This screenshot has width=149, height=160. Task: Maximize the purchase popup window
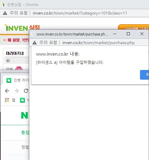coord(128,34)
